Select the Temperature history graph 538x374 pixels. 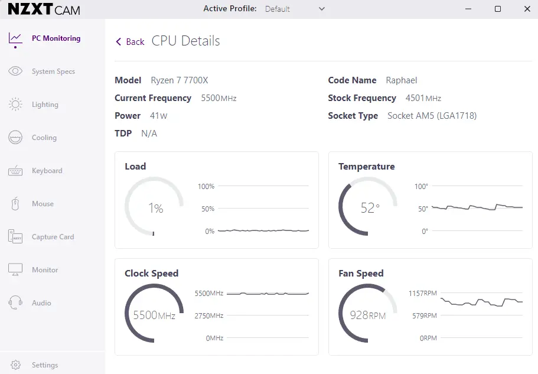tap(469, 209)
